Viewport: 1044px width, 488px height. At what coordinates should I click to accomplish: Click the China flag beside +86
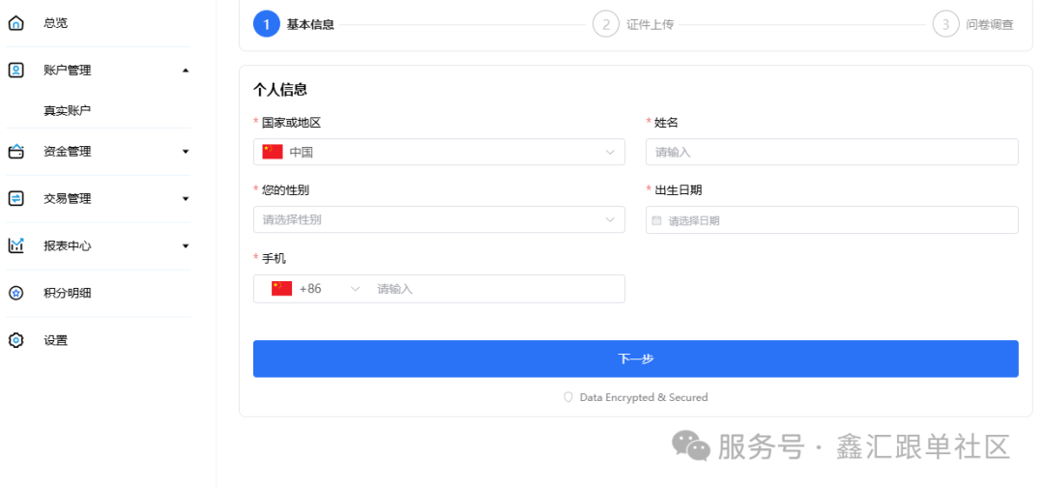coord(281,288)
